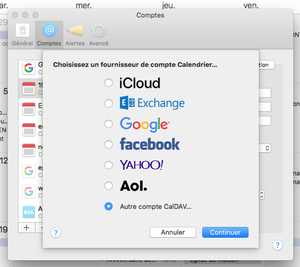
Task: Click the iCloud logo
Action: click(x=139, y=83)
